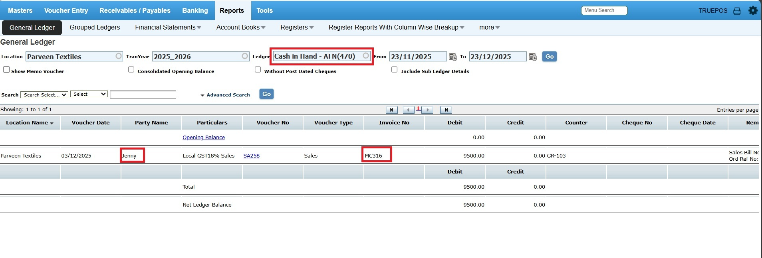Open Receivables / Payables menu
Image resolution: width=762 pixels, height=258 pixels.
135,10
